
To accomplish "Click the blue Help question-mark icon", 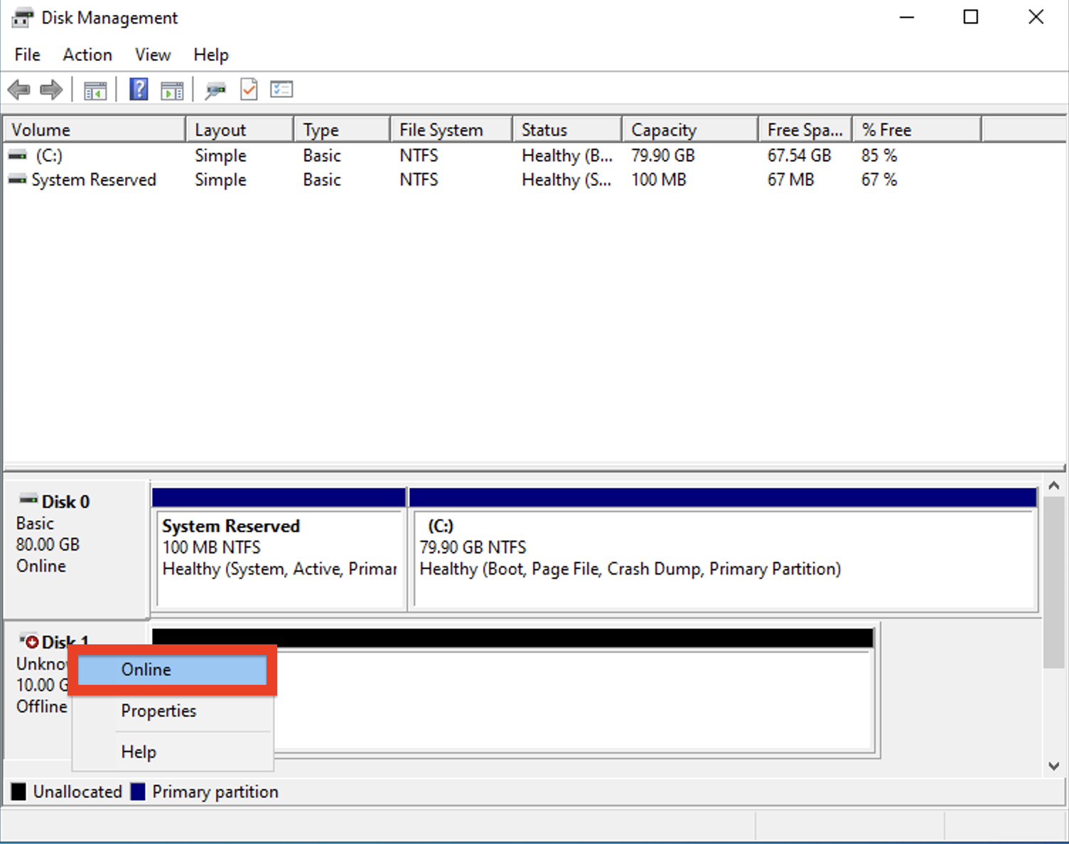I will click(139, 90).
